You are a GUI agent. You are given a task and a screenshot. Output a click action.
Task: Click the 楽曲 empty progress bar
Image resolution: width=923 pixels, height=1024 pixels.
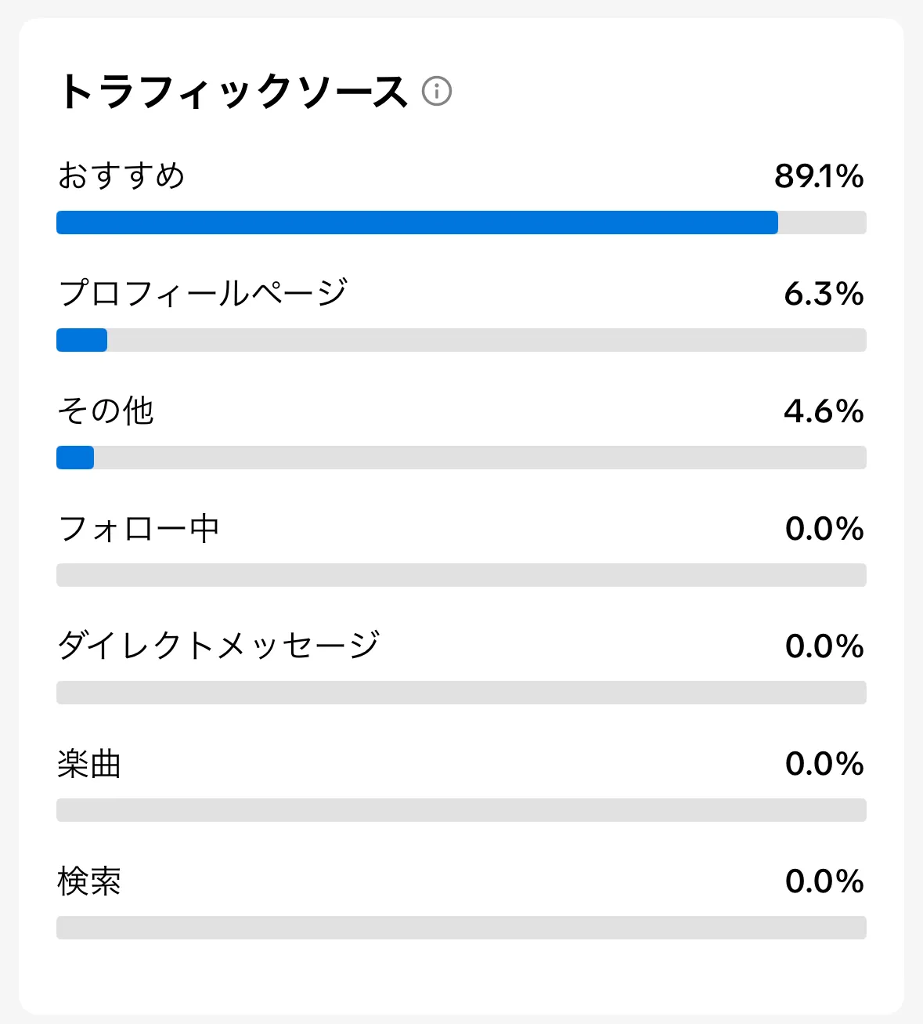(461, 810)
